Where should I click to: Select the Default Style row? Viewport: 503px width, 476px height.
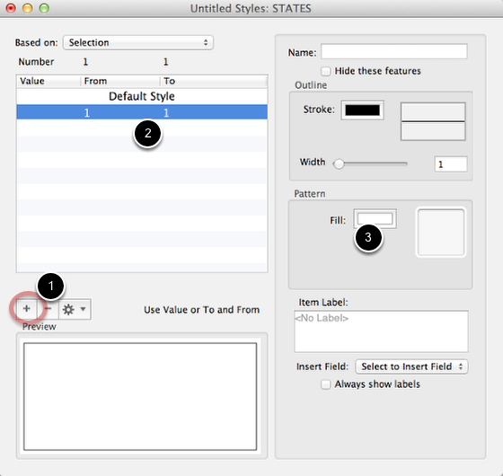click(142, 96)
